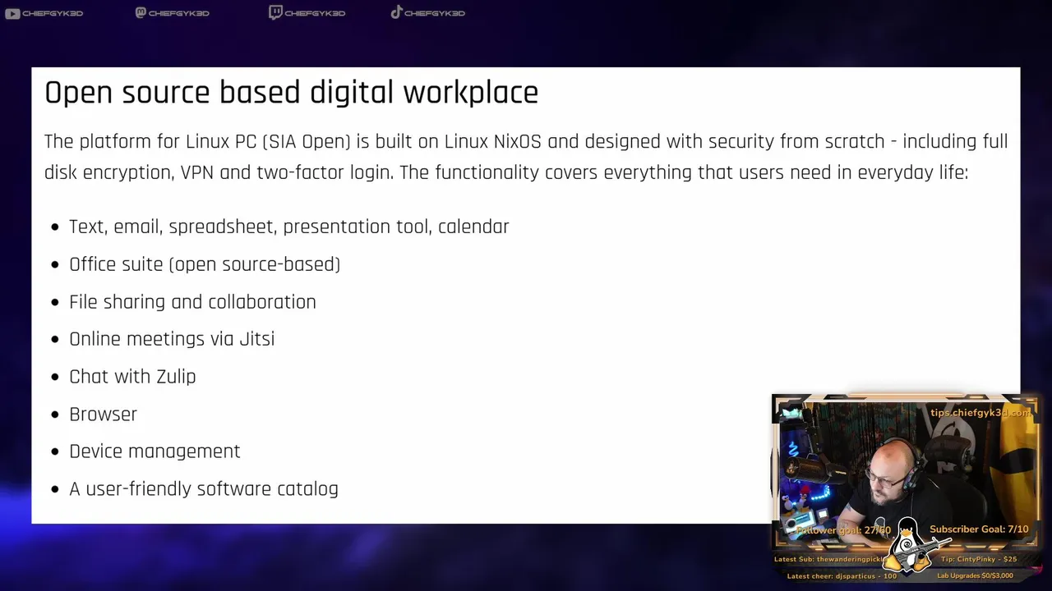Click the heading 'Open source based digital workplace'
Screen dimensions: 1052x591
(291, 93)
